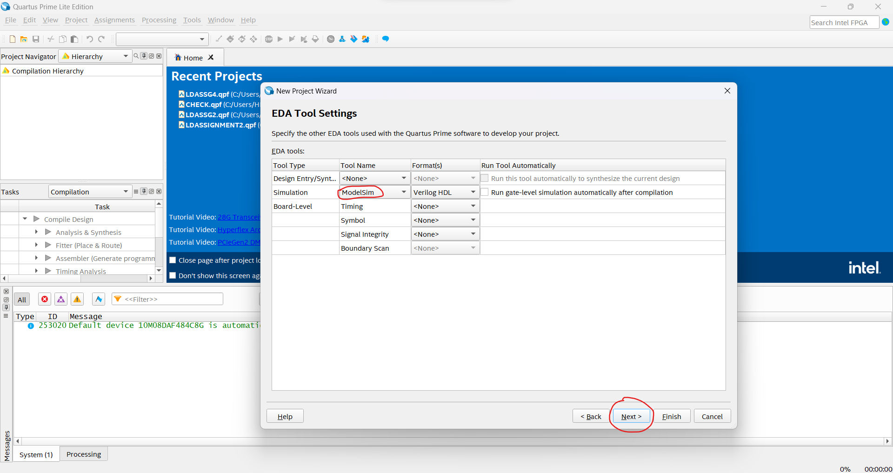Viewport: 893px width, 473px height.
Task: Click the New File toolbar icon
Action: click(13, 39)
